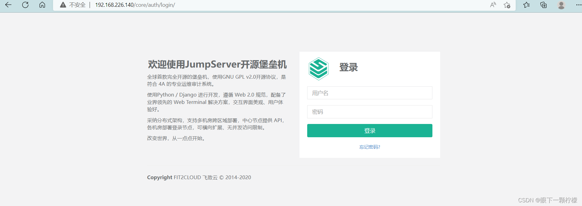The height and width of the screenshot is (206, 582).
Task: Add page to favorites star-plus icon
Action: (507, 5)
